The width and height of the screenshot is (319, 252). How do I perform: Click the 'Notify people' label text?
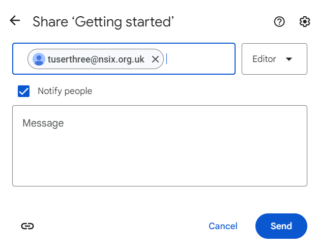point(65,91)
